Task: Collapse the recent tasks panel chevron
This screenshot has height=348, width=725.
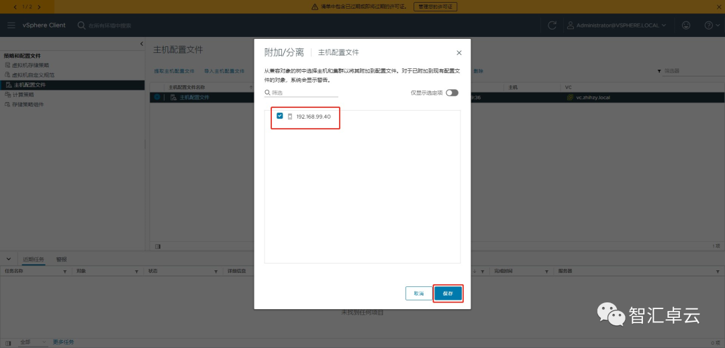Action: point(8,258)
